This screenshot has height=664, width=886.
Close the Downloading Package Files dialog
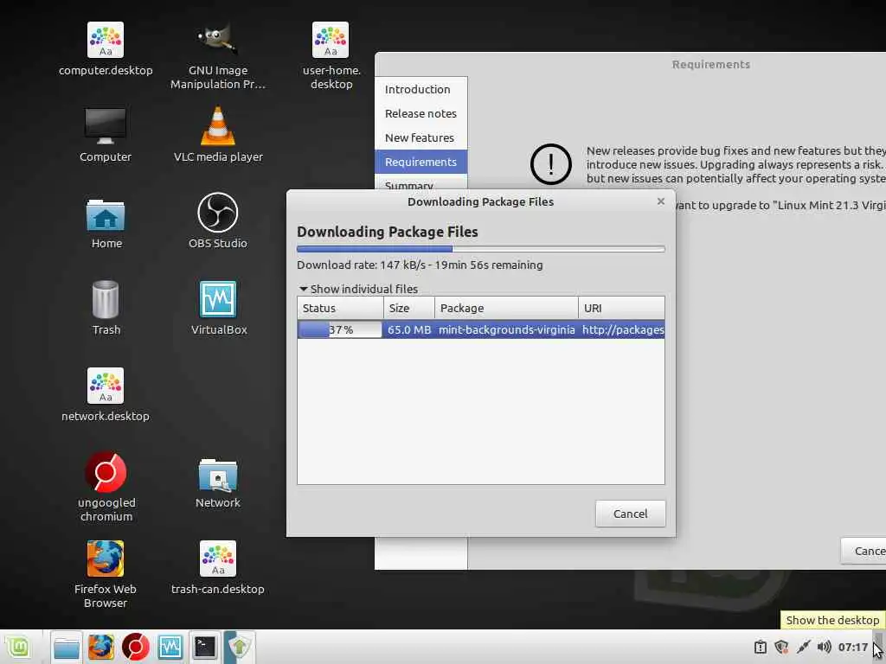click(660, 201)
